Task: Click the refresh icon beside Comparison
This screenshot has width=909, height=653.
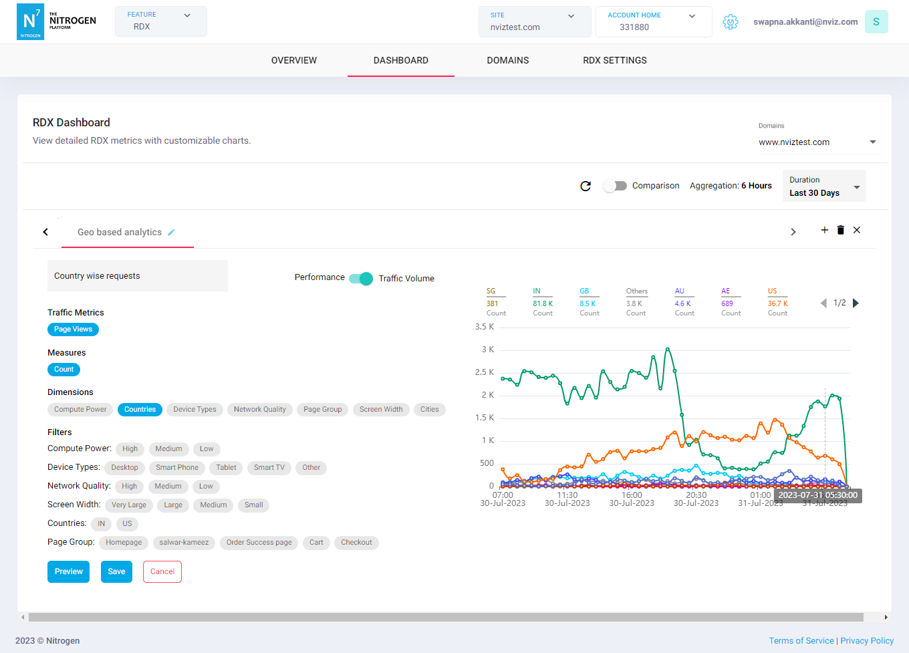Action: [586, 186]
